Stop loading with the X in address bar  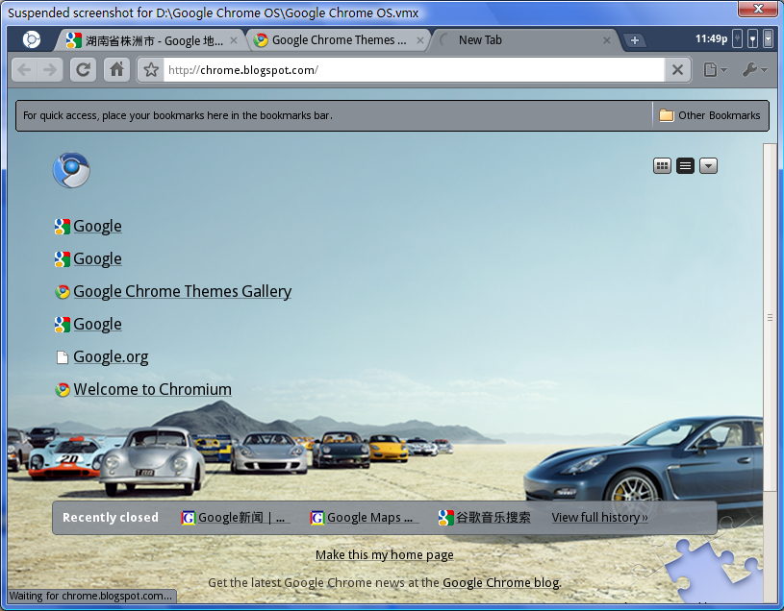pos(677,70)
